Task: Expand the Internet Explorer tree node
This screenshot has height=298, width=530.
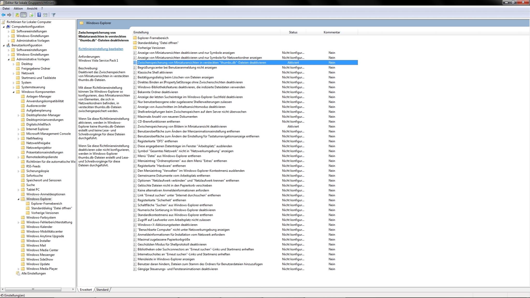Action: tap(18, 129)
